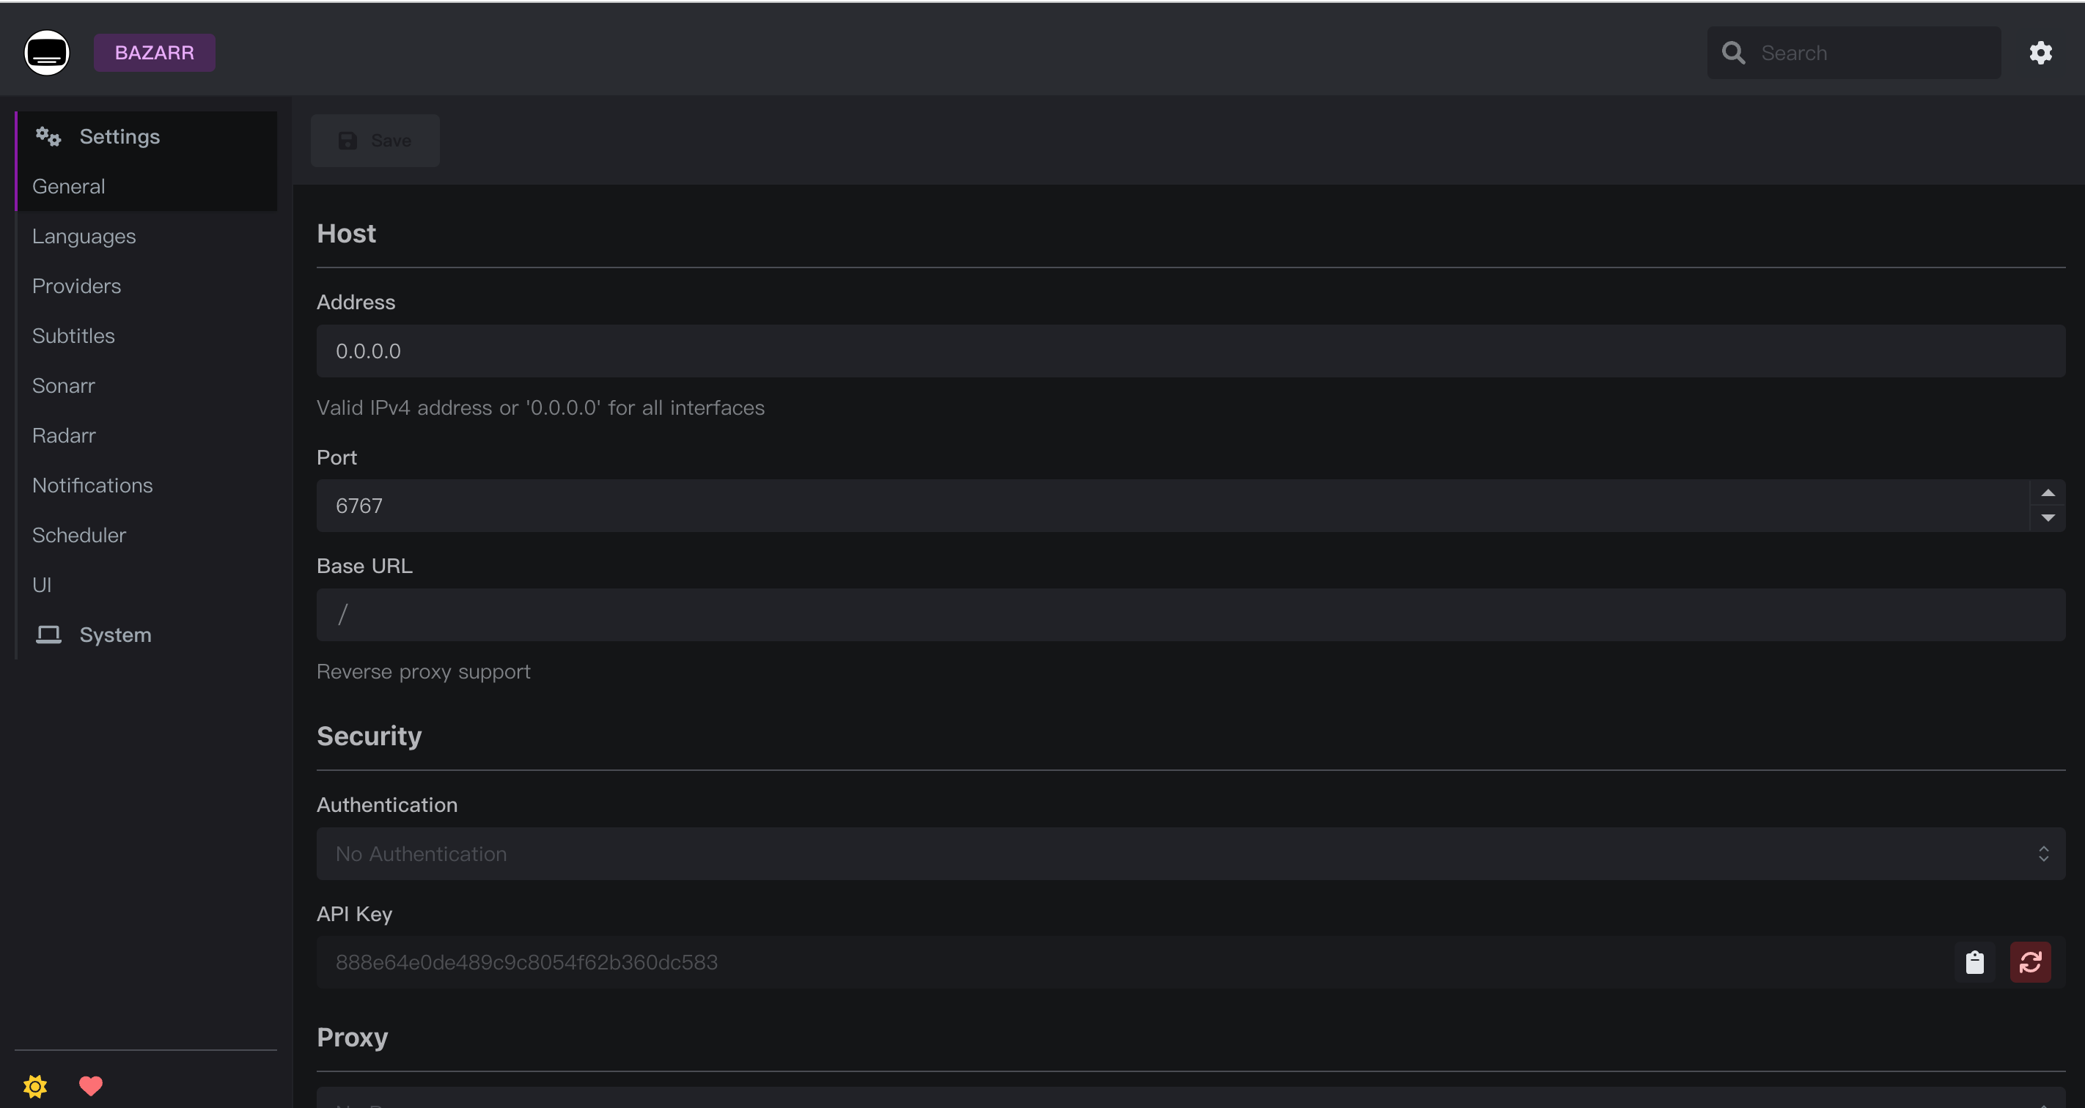Open the Notifications settings page

coord(92,485)
